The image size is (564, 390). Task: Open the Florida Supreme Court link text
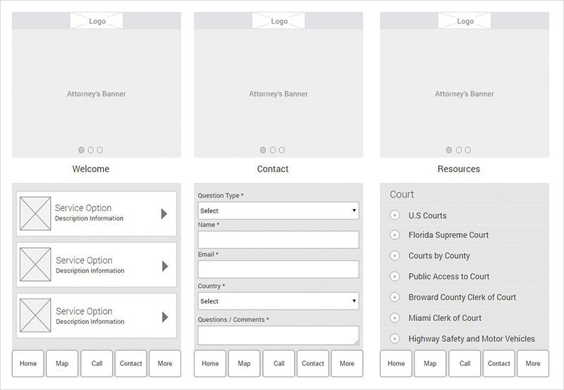pyautogui.click(x=448, y=235)
